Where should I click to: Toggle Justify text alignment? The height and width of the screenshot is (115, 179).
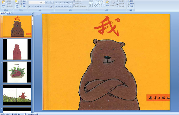[x=65, y=6]
